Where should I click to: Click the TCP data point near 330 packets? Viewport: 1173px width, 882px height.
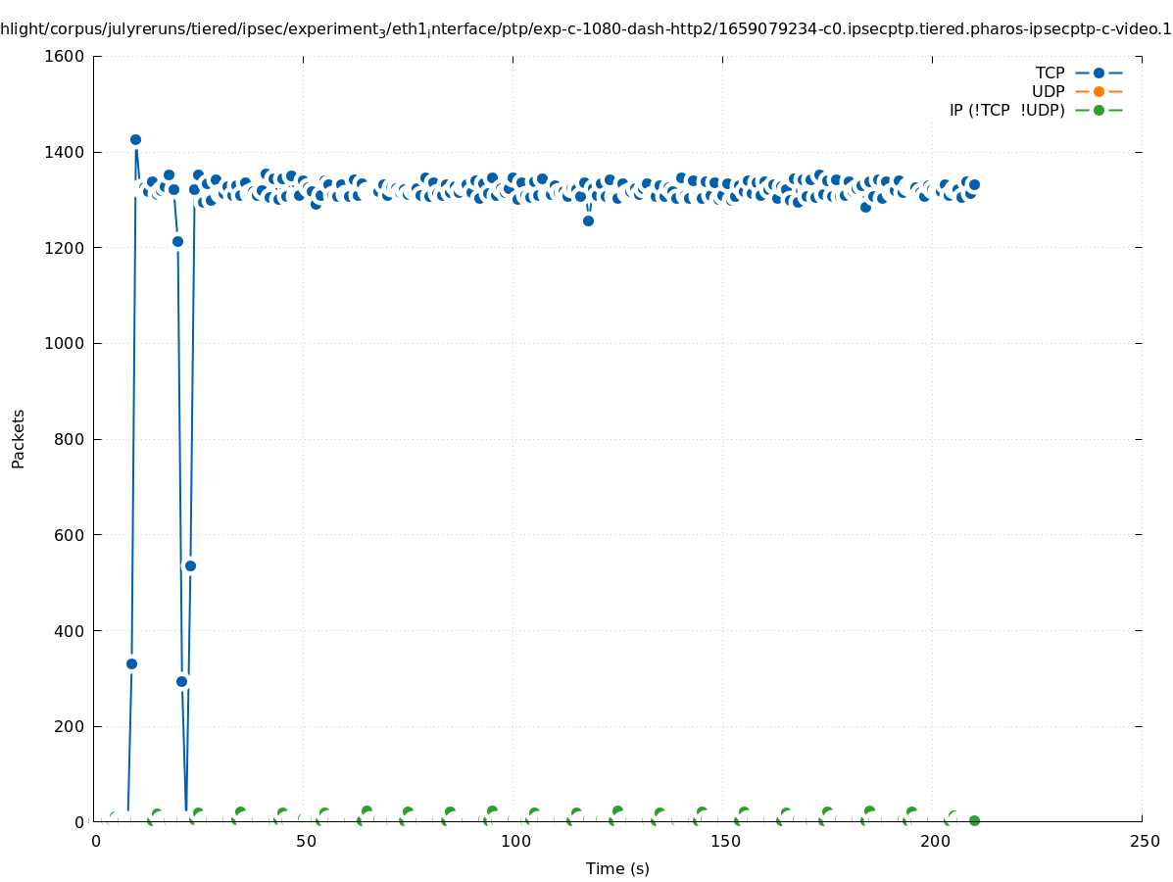tap(131, 663)
